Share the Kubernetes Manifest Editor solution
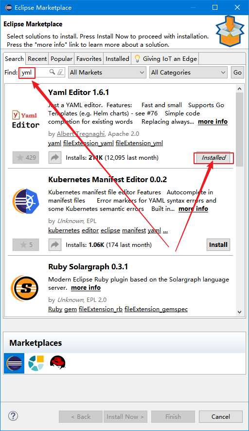Screen dimensions: 249x431 [x=55, y=244]
